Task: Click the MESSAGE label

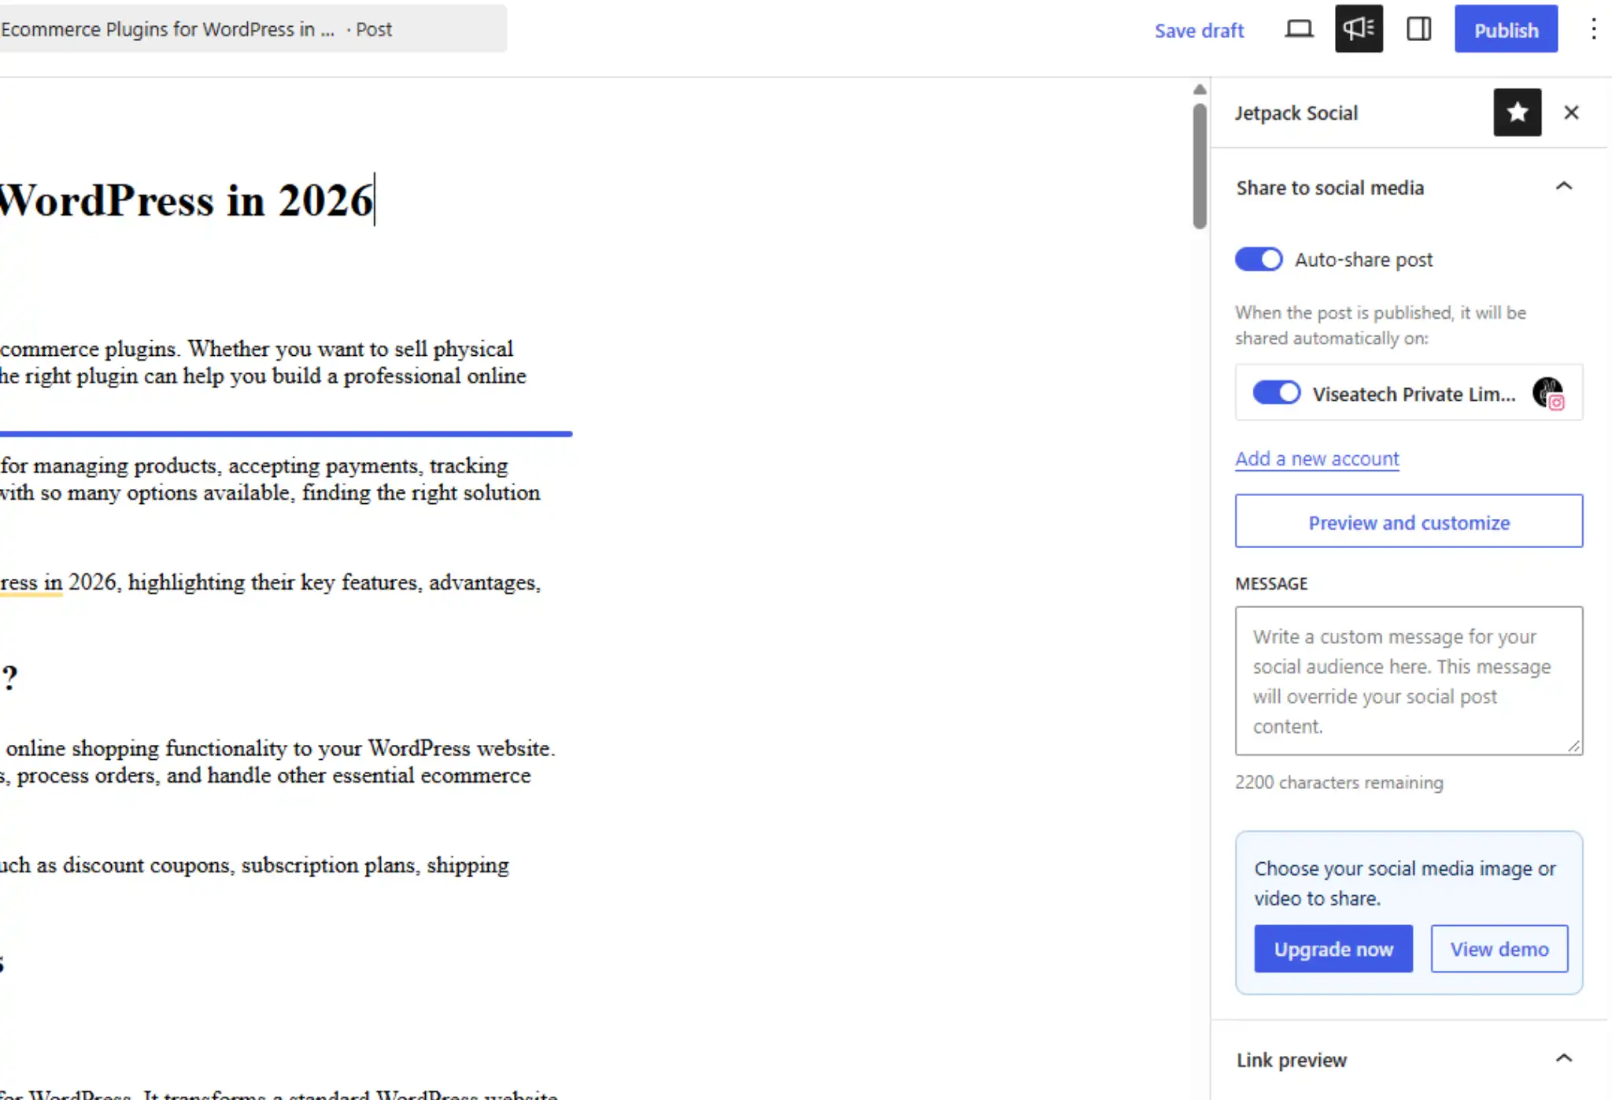Action: coord(1271,583)
